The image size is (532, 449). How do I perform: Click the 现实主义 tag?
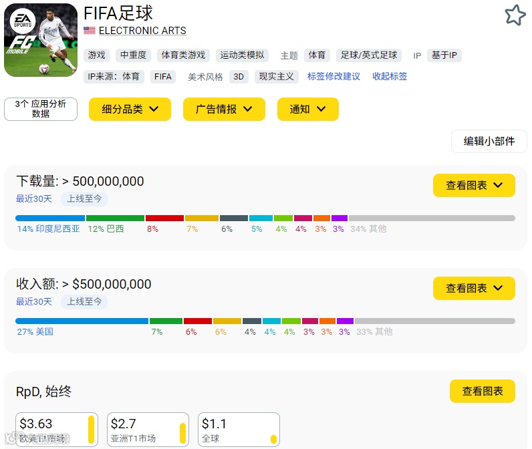277,77
